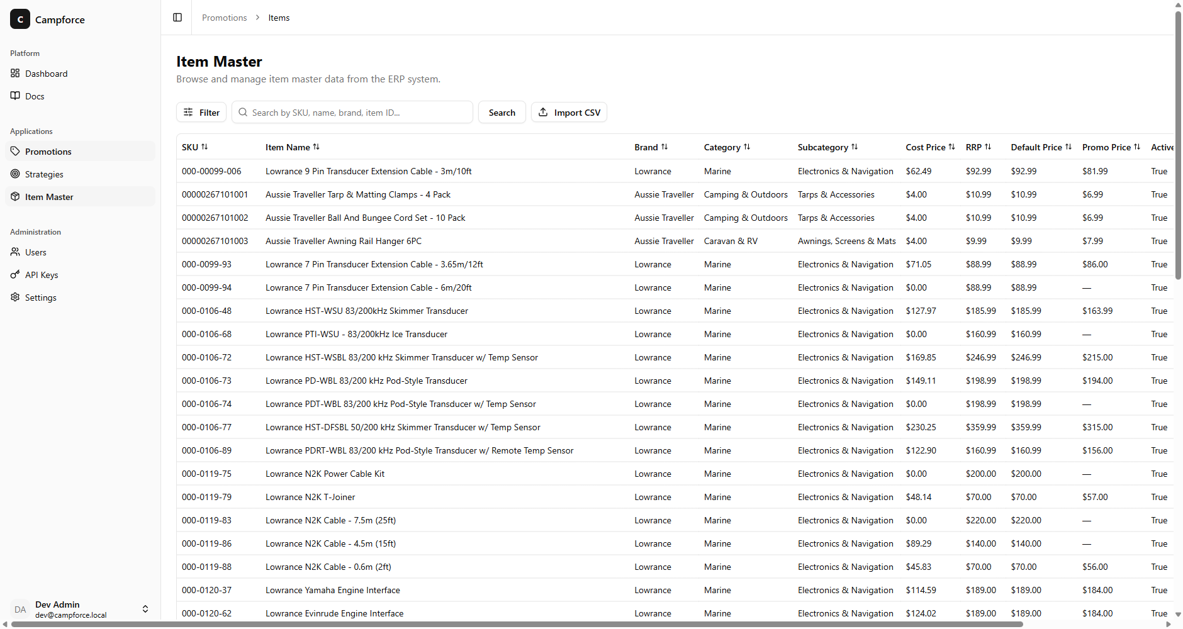
Task: Click 'Lowrance Evinrude Engine Interface' name
Action: click(x=335, y=613)
